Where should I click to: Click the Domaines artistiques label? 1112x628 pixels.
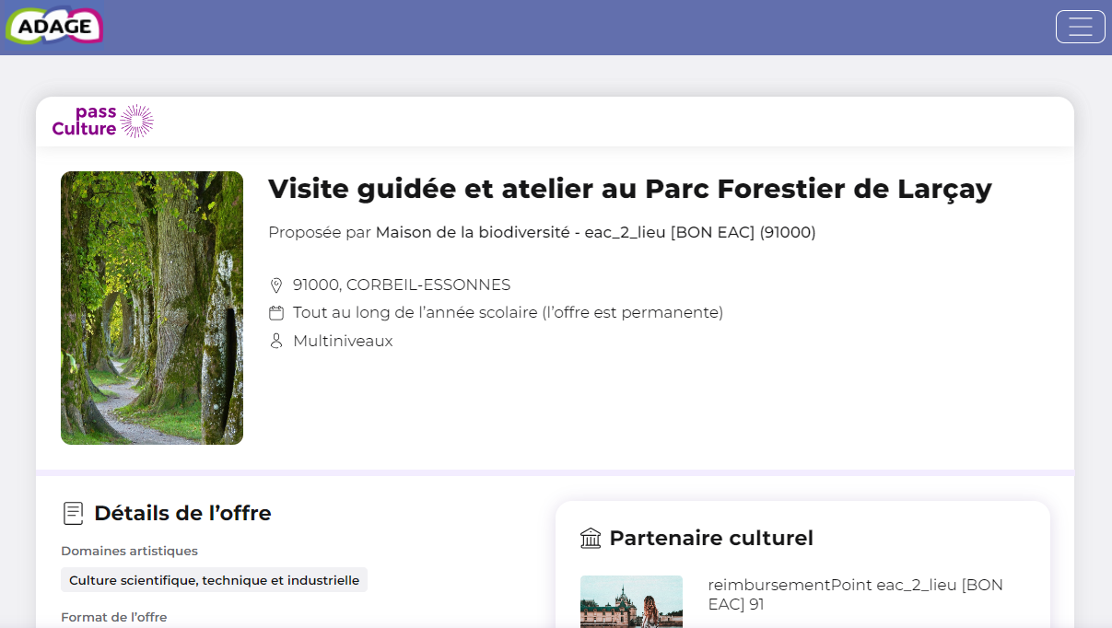point(129,551)
